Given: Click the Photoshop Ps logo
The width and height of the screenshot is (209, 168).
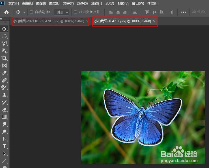Looking at the screenshot, I should point(2,3).
